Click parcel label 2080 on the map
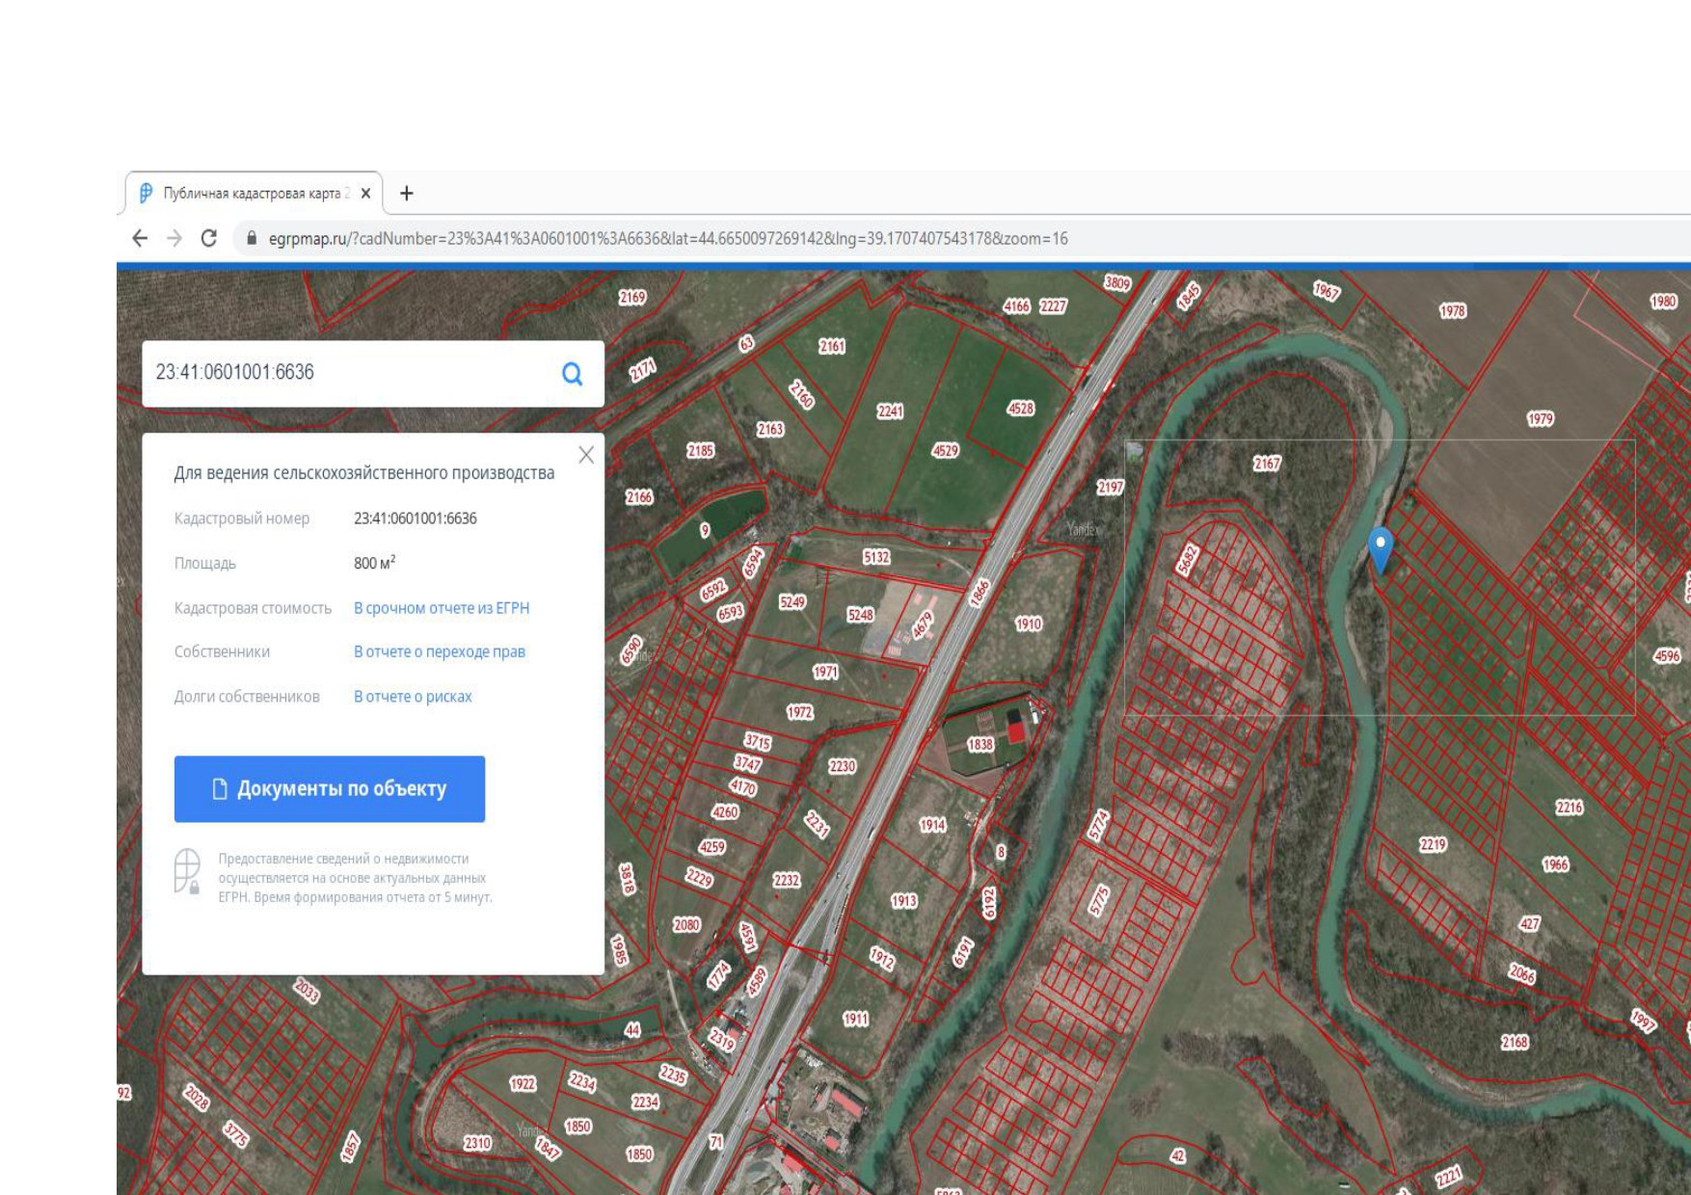The height and width of the screenshot is (1195, 1691). (685, 925)
